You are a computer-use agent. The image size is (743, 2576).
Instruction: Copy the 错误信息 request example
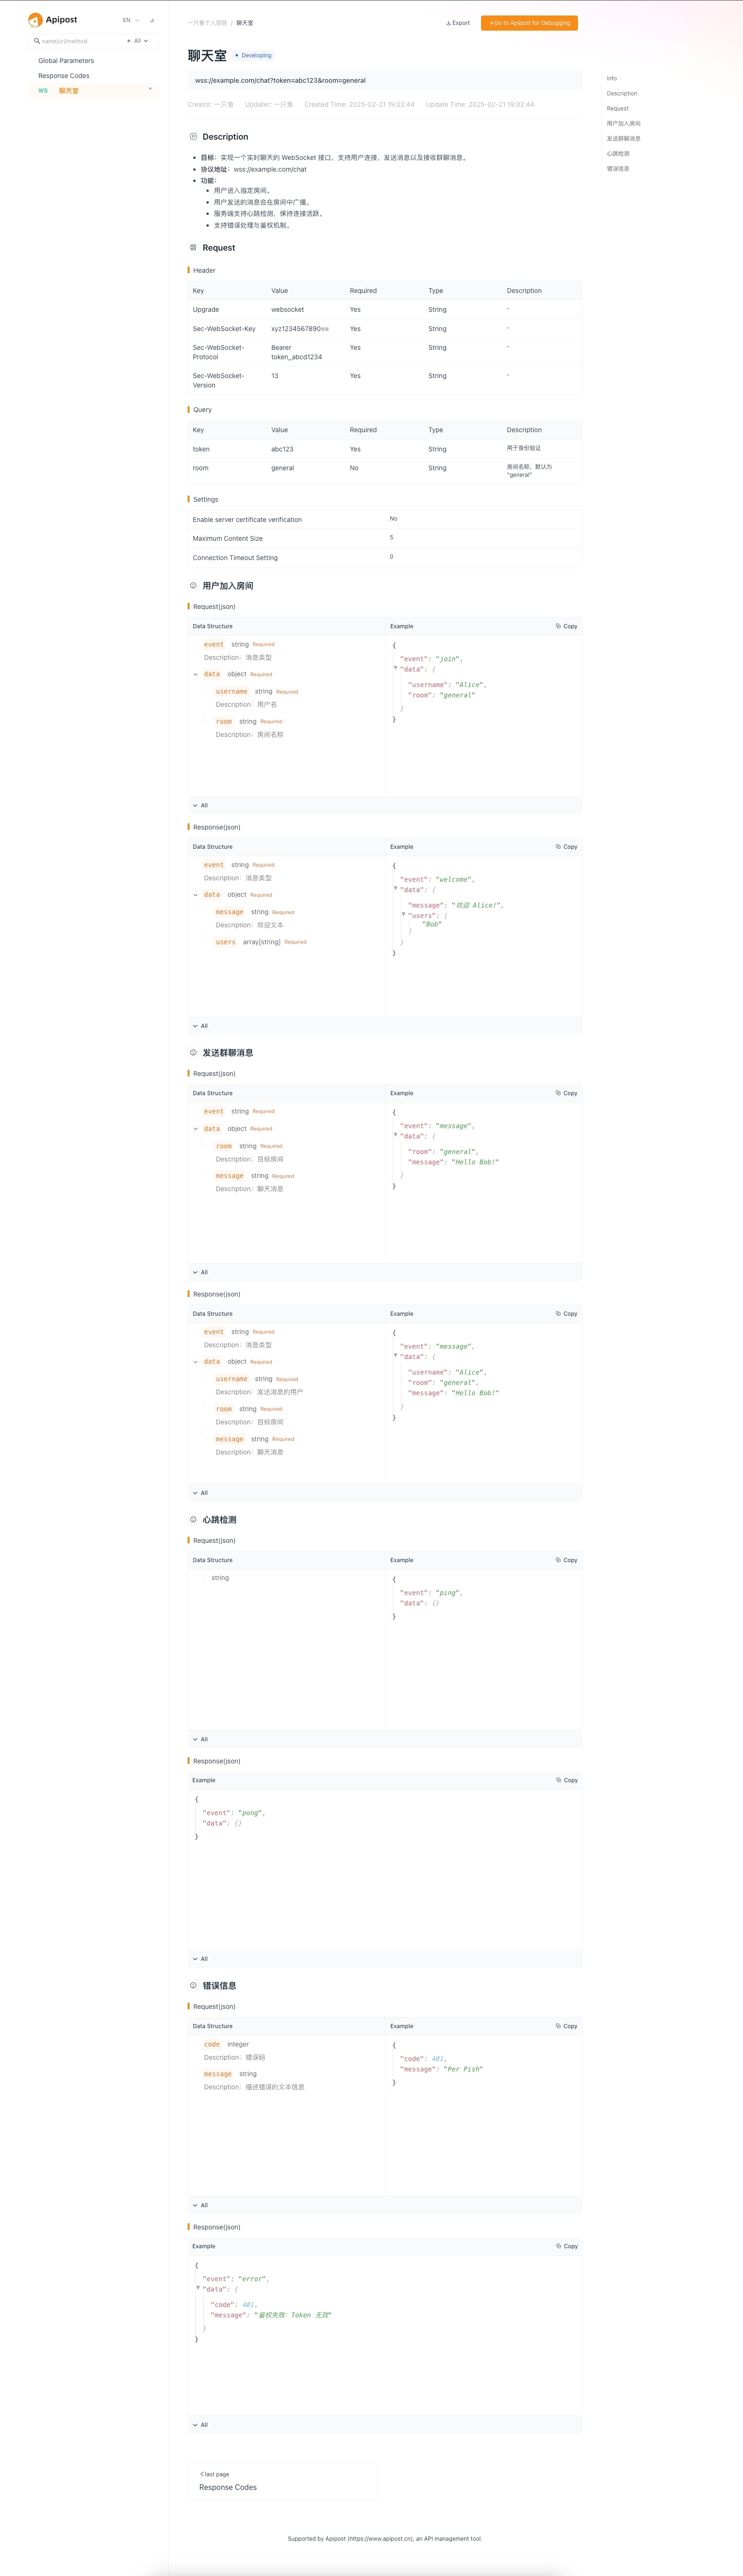(566, 2026)
